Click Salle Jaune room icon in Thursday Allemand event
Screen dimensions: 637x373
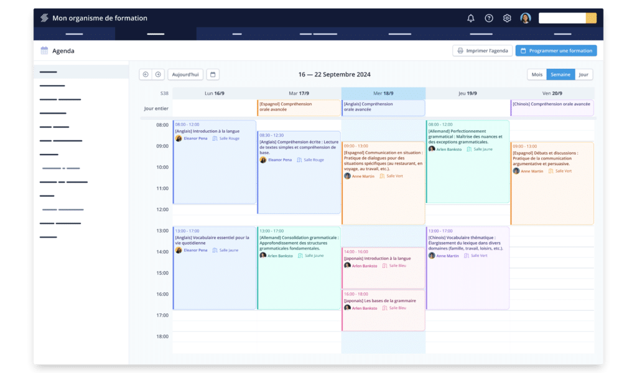(469, 149)
